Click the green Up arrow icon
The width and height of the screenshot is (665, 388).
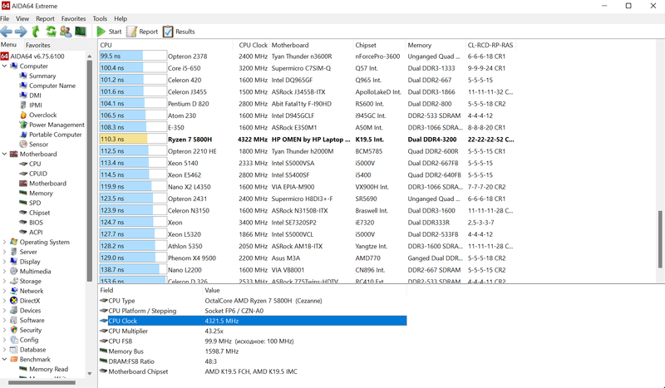36,32
